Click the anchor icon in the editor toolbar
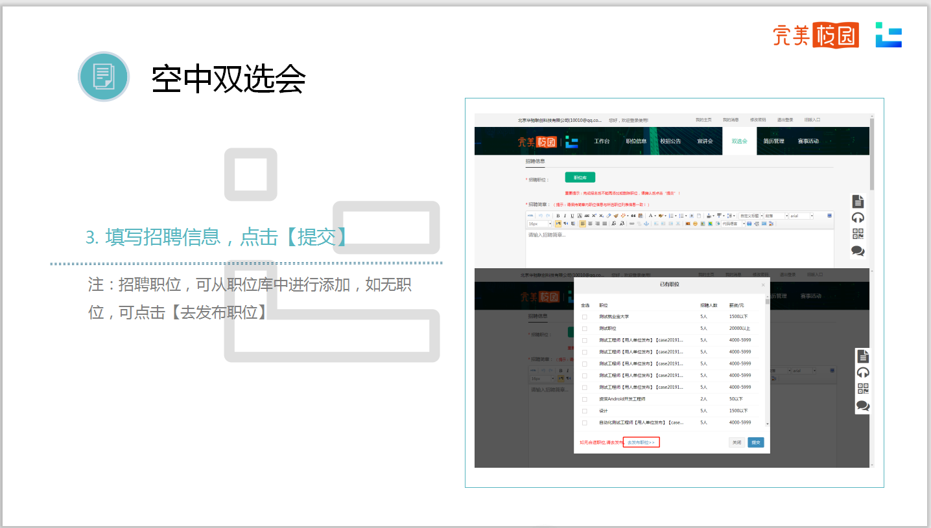Viewport: 931px width, 528px height. click(646, 224)
